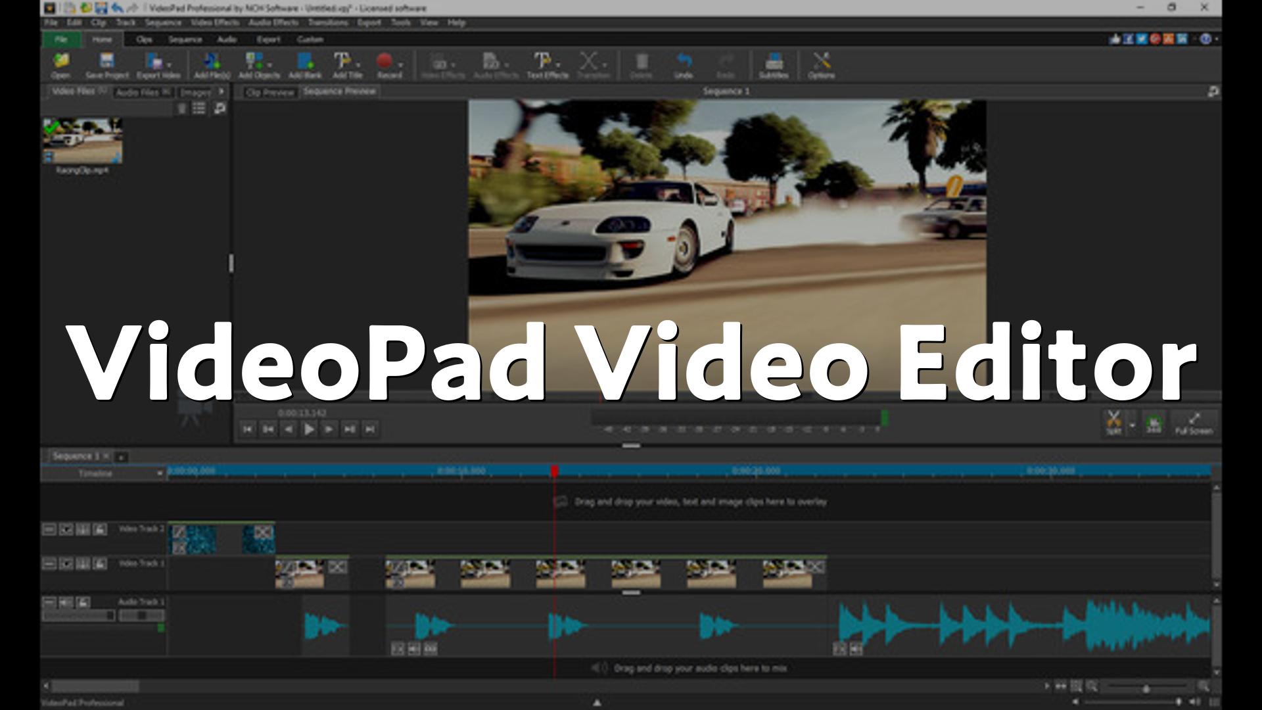The width and height of the screenshot is (1262, 710).
Task: Open the Transitions menu
Action: [x=328, y=22]
